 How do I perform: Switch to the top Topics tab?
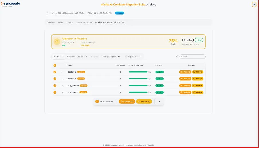click(70, 22)
